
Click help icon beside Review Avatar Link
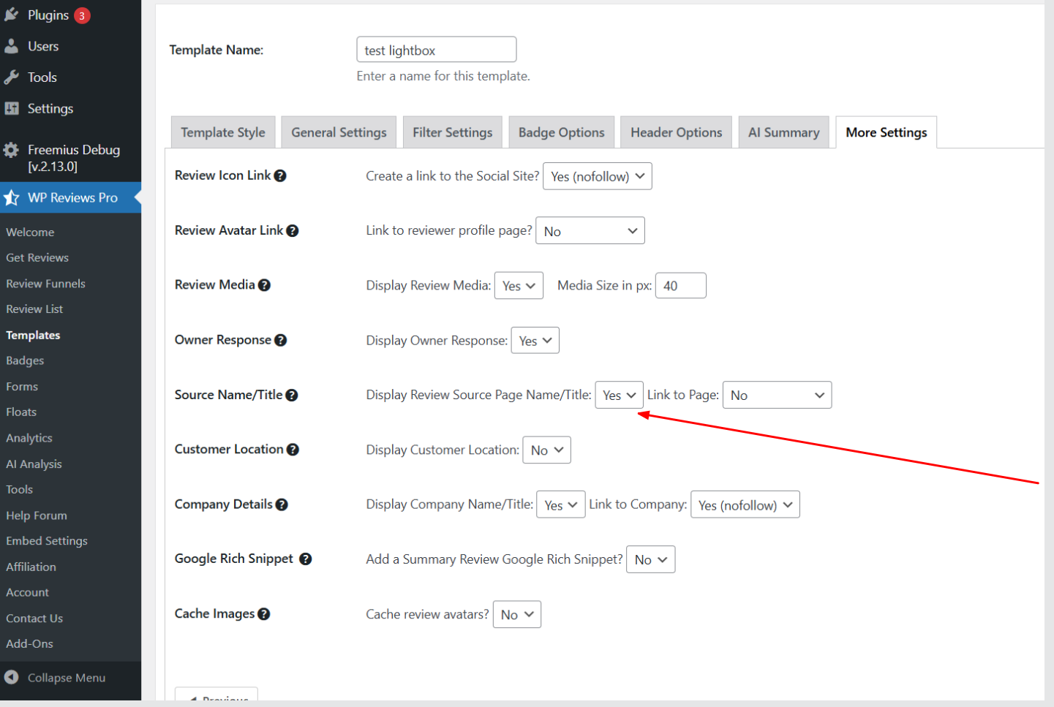(x=293, y=230)
